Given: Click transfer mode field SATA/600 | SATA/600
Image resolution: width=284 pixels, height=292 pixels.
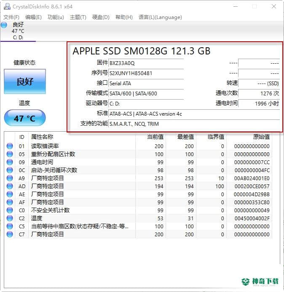Looking at the screenshot, I should click(146, 94).
